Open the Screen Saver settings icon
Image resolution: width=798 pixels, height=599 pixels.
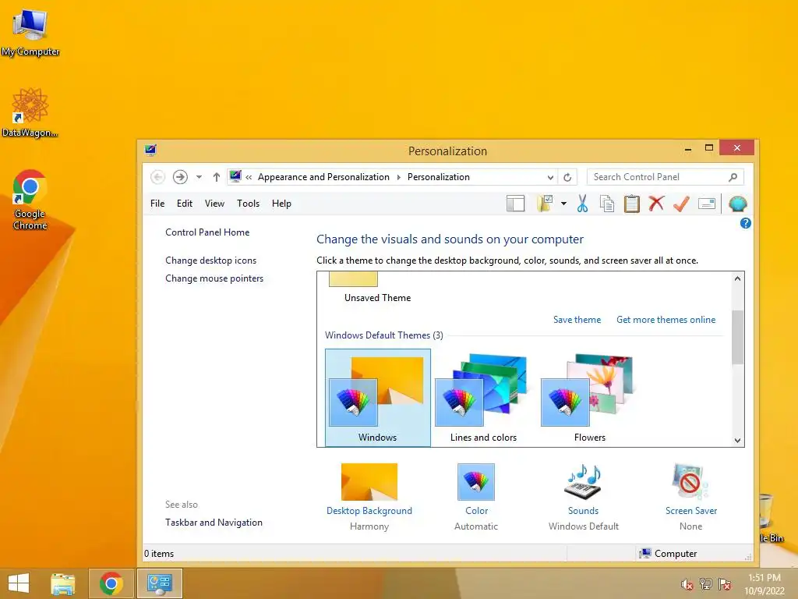coord(690,482)
